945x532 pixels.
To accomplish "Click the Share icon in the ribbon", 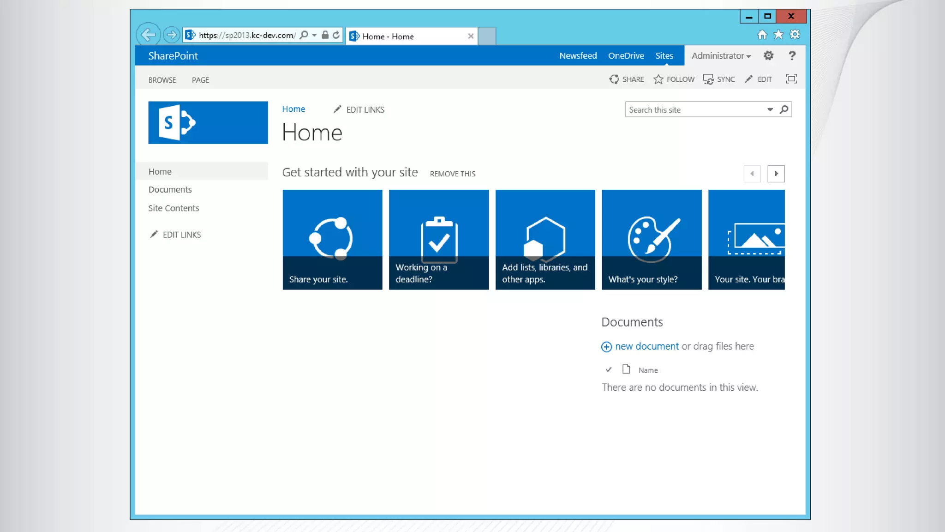I will click(x=614, y=79).
